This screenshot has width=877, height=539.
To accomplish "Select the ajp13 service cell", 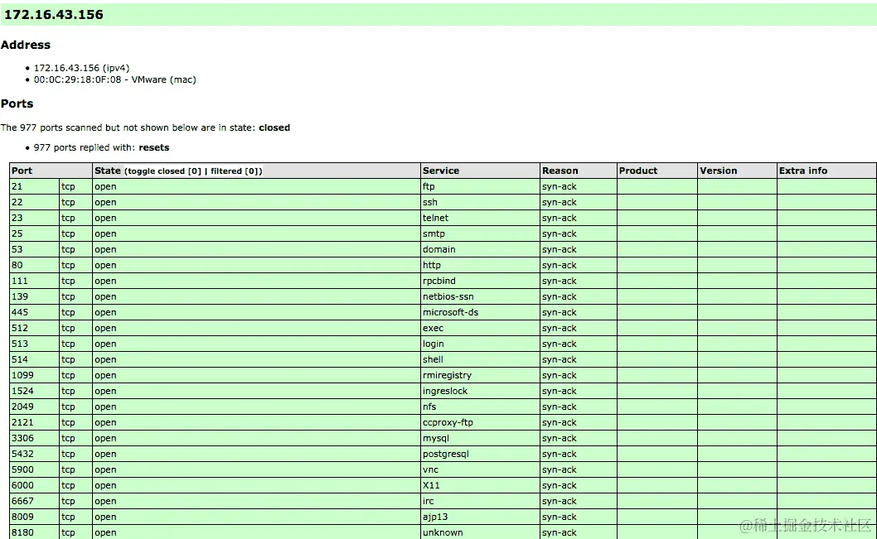I will [479, 517].
